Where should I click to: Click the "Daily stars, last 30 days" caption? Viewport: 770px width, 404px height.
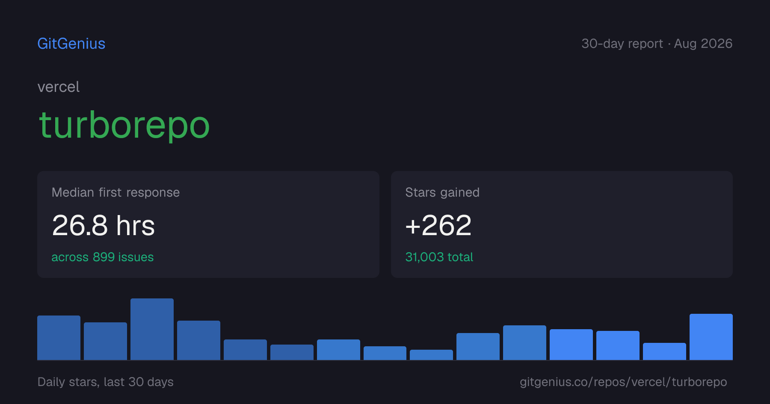pyautogui.click(x=106, y=382)
